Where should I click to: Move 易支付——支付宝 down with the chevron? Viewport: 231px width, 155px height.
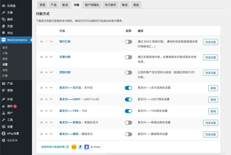51,88
